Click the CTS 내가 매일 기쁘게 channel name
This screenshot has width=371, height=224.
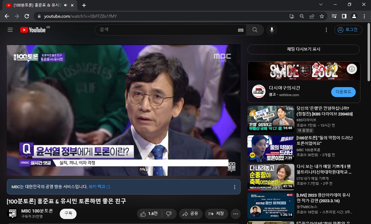pos(312,178)
